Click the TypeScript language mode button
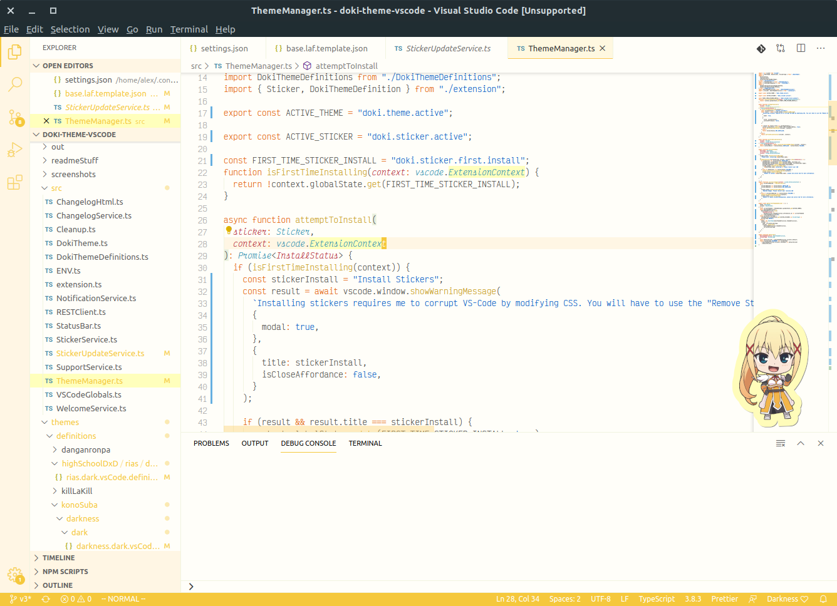 [657, 599]
